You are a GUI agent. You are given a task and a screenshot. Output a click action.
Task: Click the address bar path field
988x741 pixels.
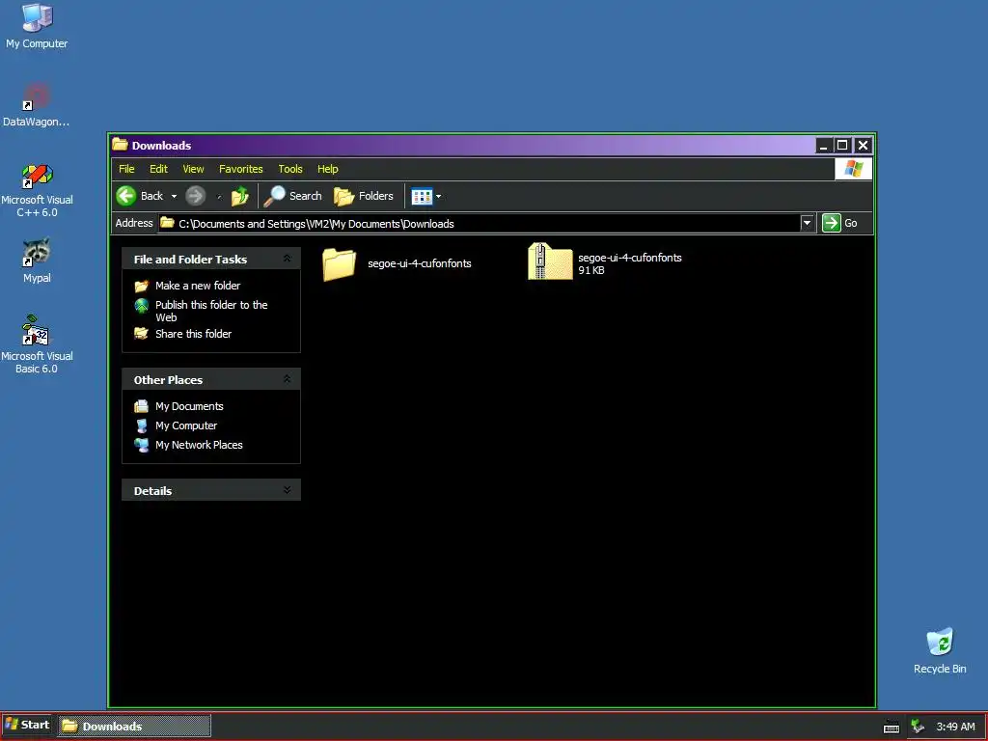click(x=479, y=223)
